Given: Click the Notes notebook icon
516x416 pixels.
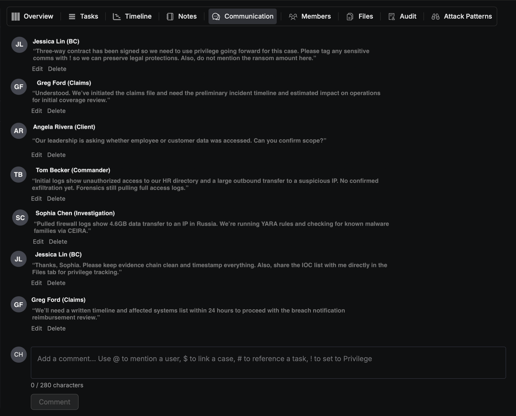Looking at the screenshot, I should click(170, 16).
